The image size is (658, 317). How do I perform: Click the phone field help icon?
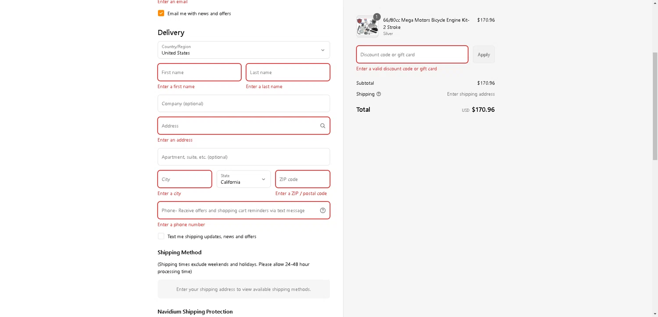click(323, 210)
